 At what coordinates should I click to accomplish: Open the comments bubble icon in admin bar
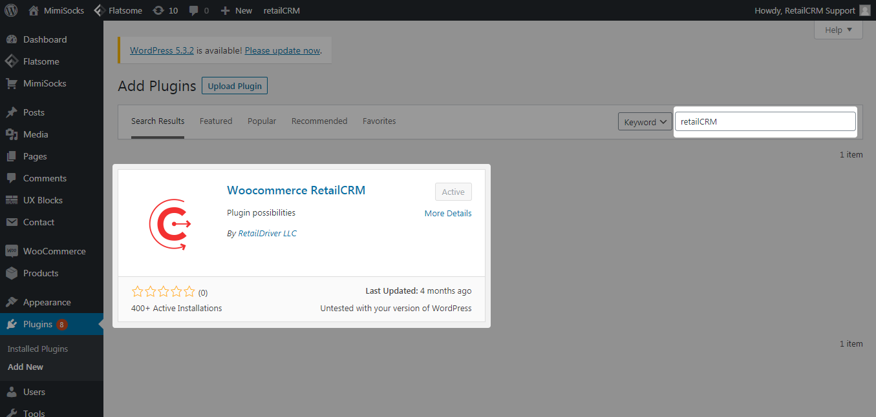coord(193,11)
